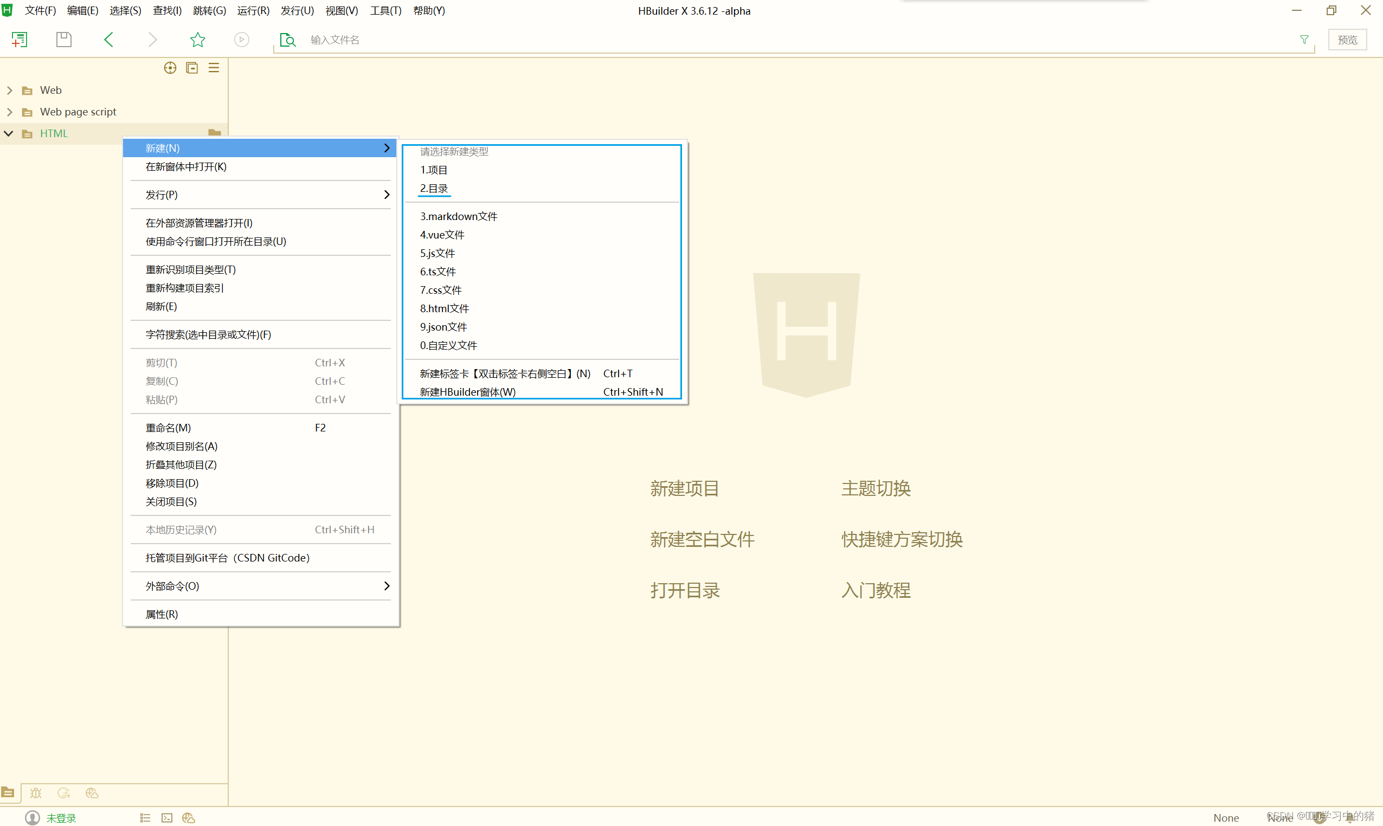Click the 新建项目 link on welcome page
Screen dimensions: 1383x826
(x=684, y=488)
